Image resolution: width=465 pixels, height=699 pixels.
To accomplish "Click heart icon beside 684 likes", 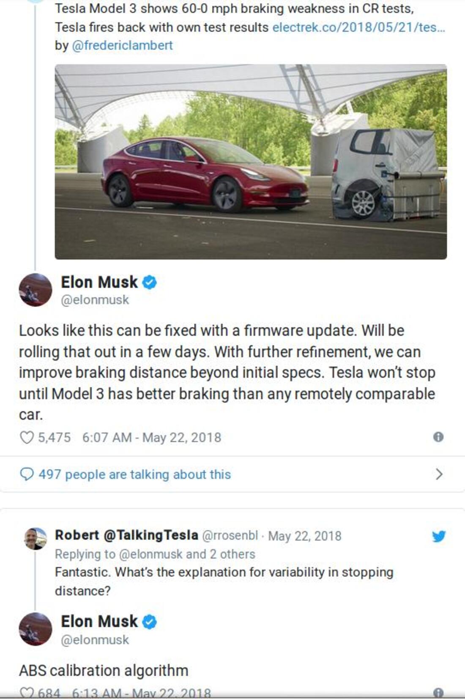I will (26, 693).
